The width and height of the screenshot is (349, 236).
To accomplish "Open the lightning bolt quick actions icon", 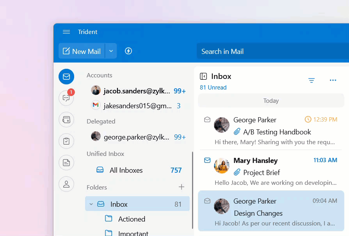I will pos(128,51).
